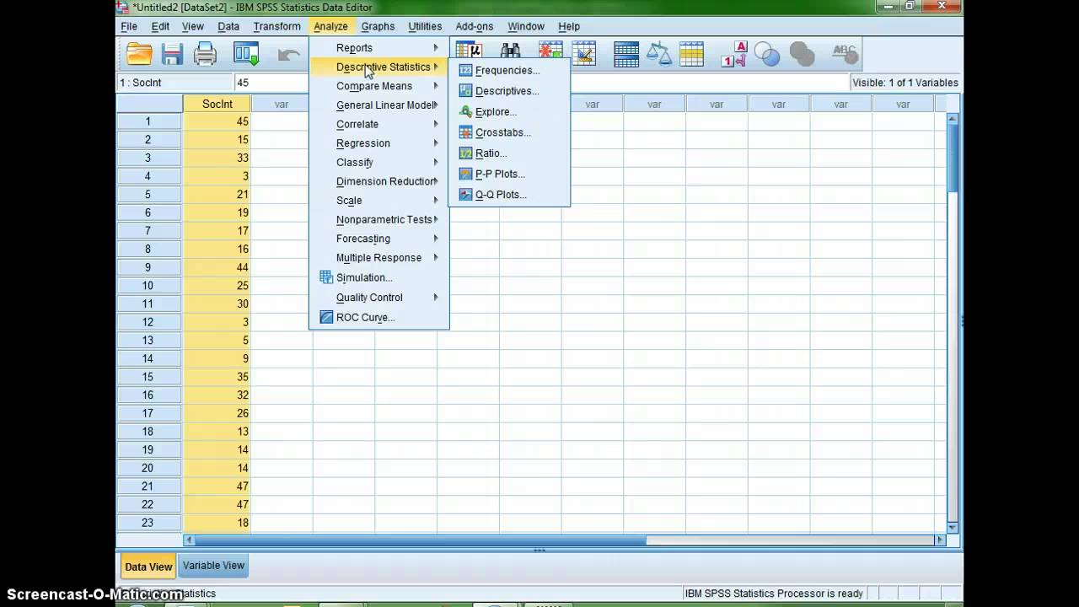Screen dimensions: 1079x607
Task: Click the Undo arrow icon
Action: point(289,55)
